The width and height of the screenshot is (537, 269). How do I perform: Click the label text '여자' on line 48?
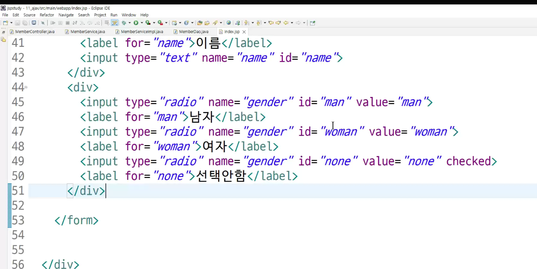coord(215,146)
